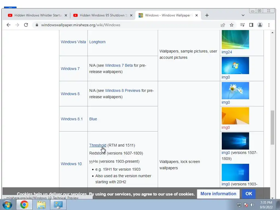Open the Windows Vista aurora wallpaper thumbnail
280x210 pixels.
235,39
